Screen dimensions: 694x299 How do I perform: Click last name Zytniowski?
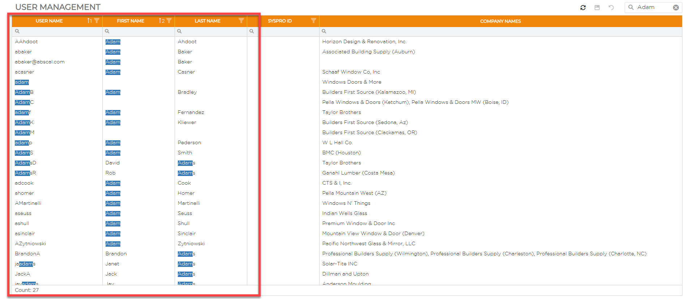coord(191,243)
